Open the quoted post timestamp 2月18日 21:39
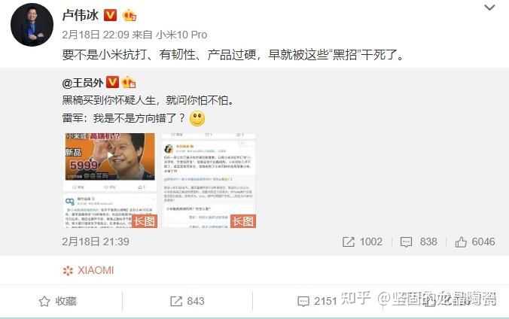The height and width of the screenshot is (319, 509). pos(96,242)
